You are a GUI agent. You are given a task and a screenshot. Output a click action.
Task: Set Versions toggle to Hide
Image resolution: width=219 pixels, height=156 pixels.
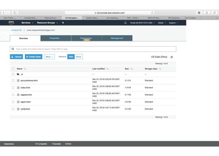(x=71, y=57)
